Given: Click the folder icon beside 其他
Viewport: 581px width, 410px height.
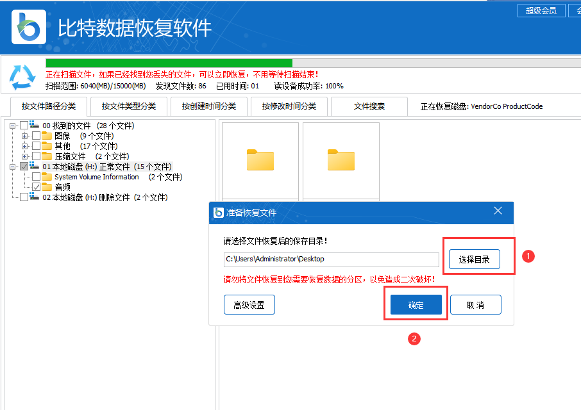Looking at the screenshot, I should [47, 146].
